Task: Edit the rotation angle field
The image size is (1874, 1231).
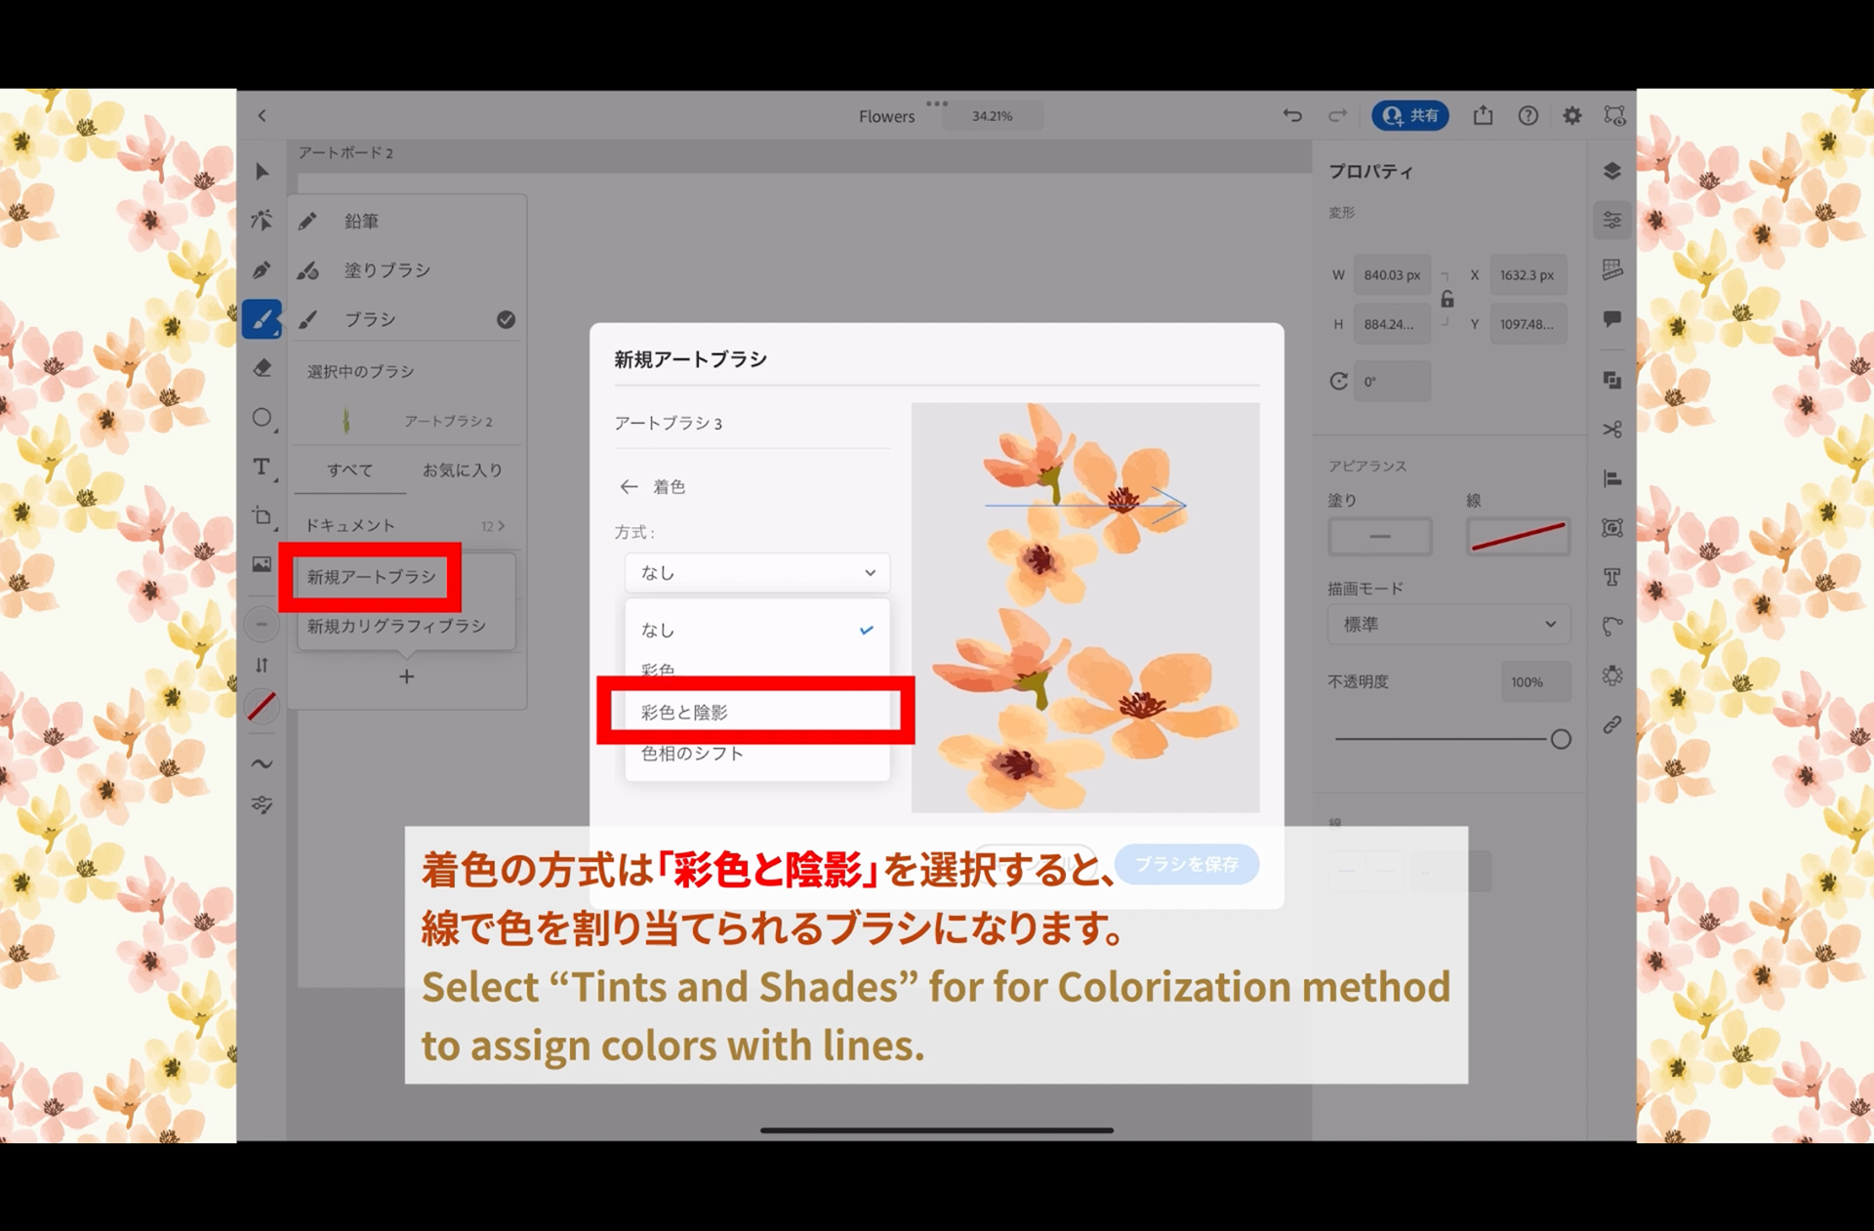Action: coord(1392,382)
